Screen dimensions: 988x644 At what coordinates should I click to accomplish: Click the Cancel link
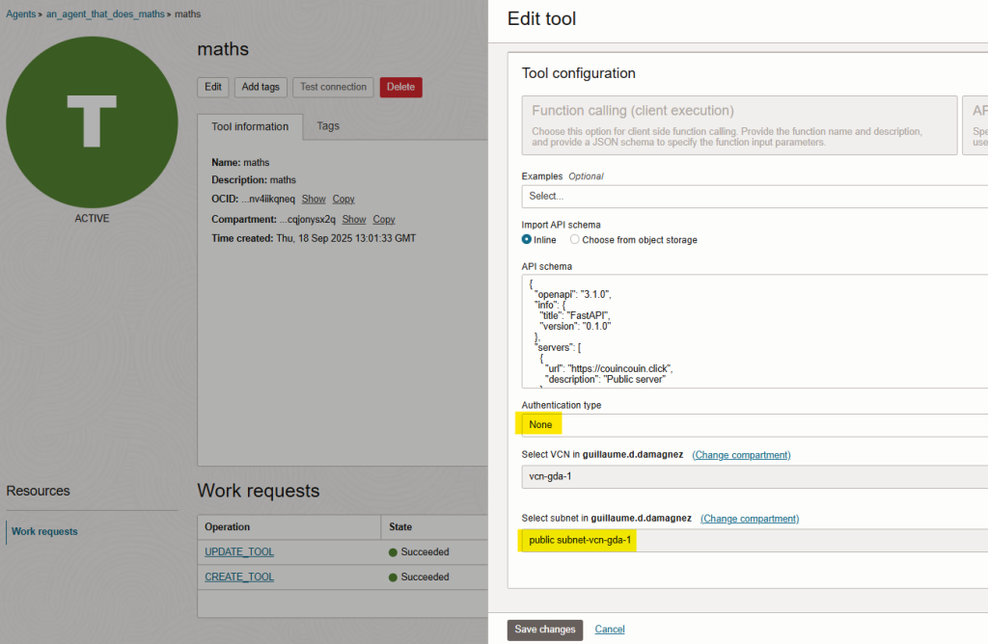click(610, 630)
